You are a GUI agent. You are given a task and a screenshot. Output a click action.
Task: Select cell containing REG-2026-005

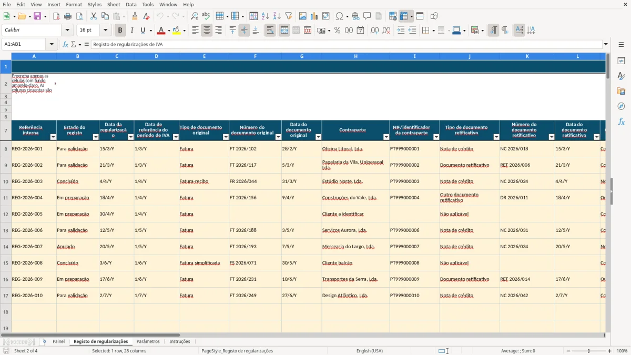click(x=34, y=214)
